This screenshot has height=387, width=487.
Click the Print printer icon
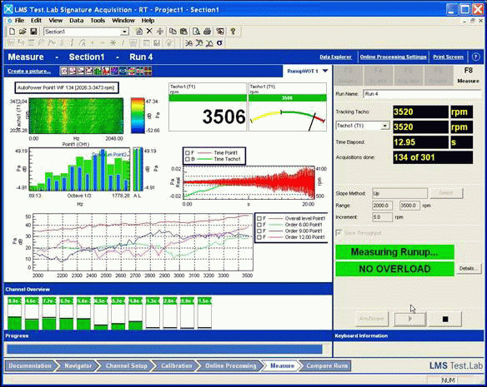click(x=207, y=32)
